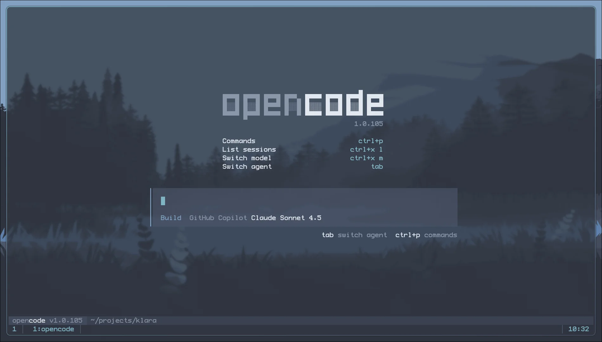Click the ctrl+x m shortcut label
The height and width of the screenshot is (342, 602).
366,158
